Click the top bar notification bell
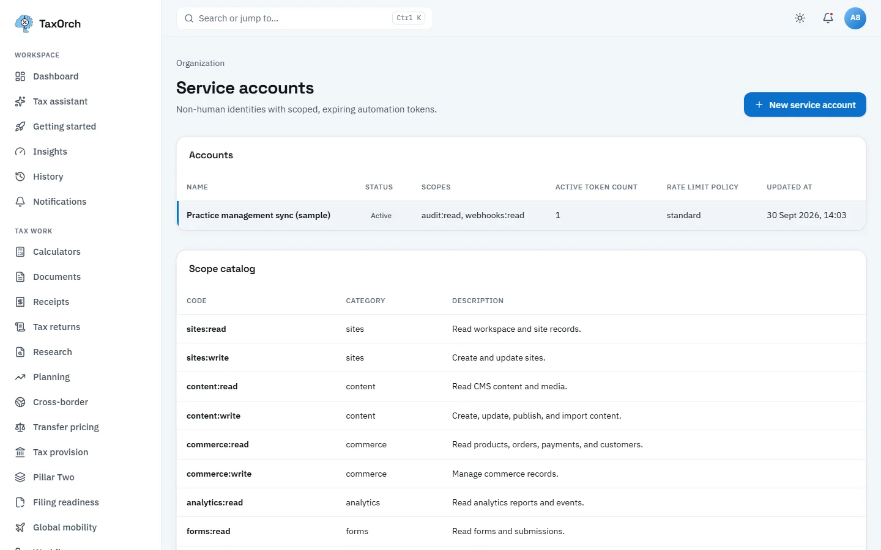Image resolution: width=881 pixels, height=550 pixels. [828, 18]
